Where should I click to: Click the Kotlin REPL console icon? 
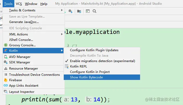[x=67, y=66]
